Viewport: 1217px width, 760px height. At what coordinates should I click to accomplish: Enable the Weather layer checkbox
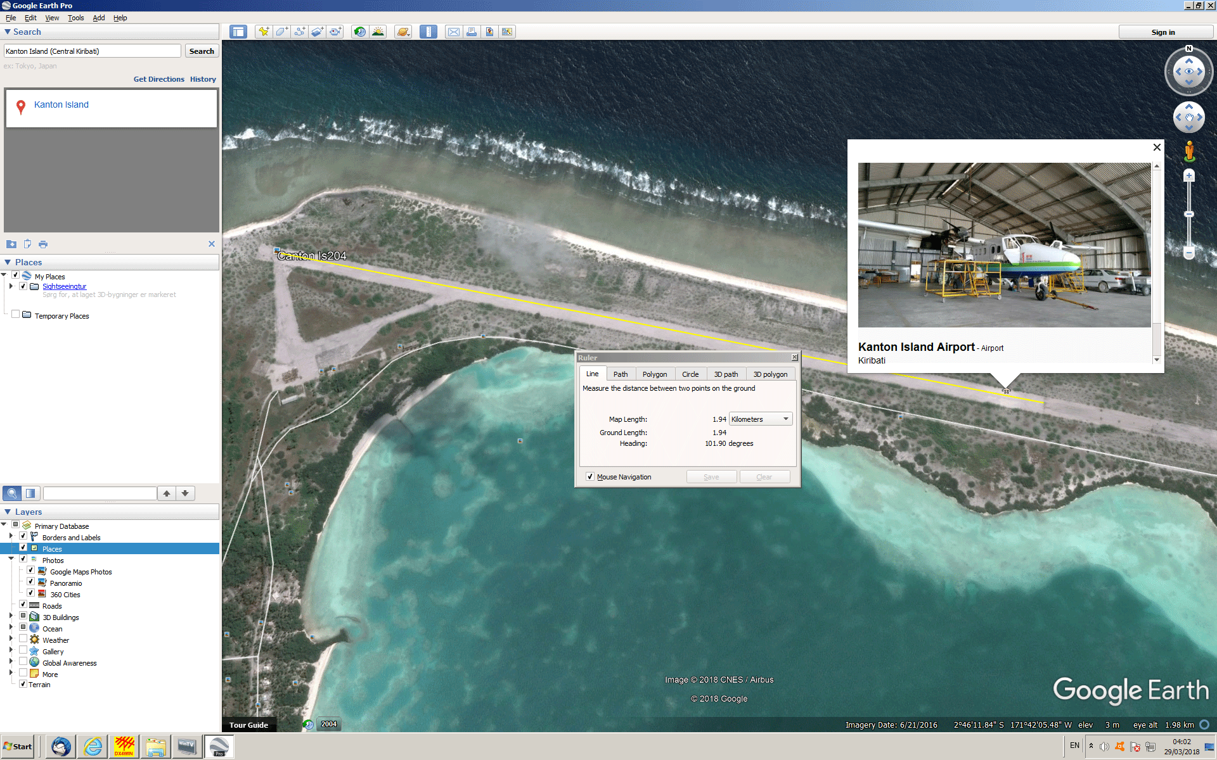(23, 640)
